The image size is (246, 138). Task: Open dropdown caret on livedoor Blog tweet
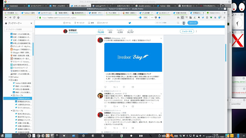(161, 38)
